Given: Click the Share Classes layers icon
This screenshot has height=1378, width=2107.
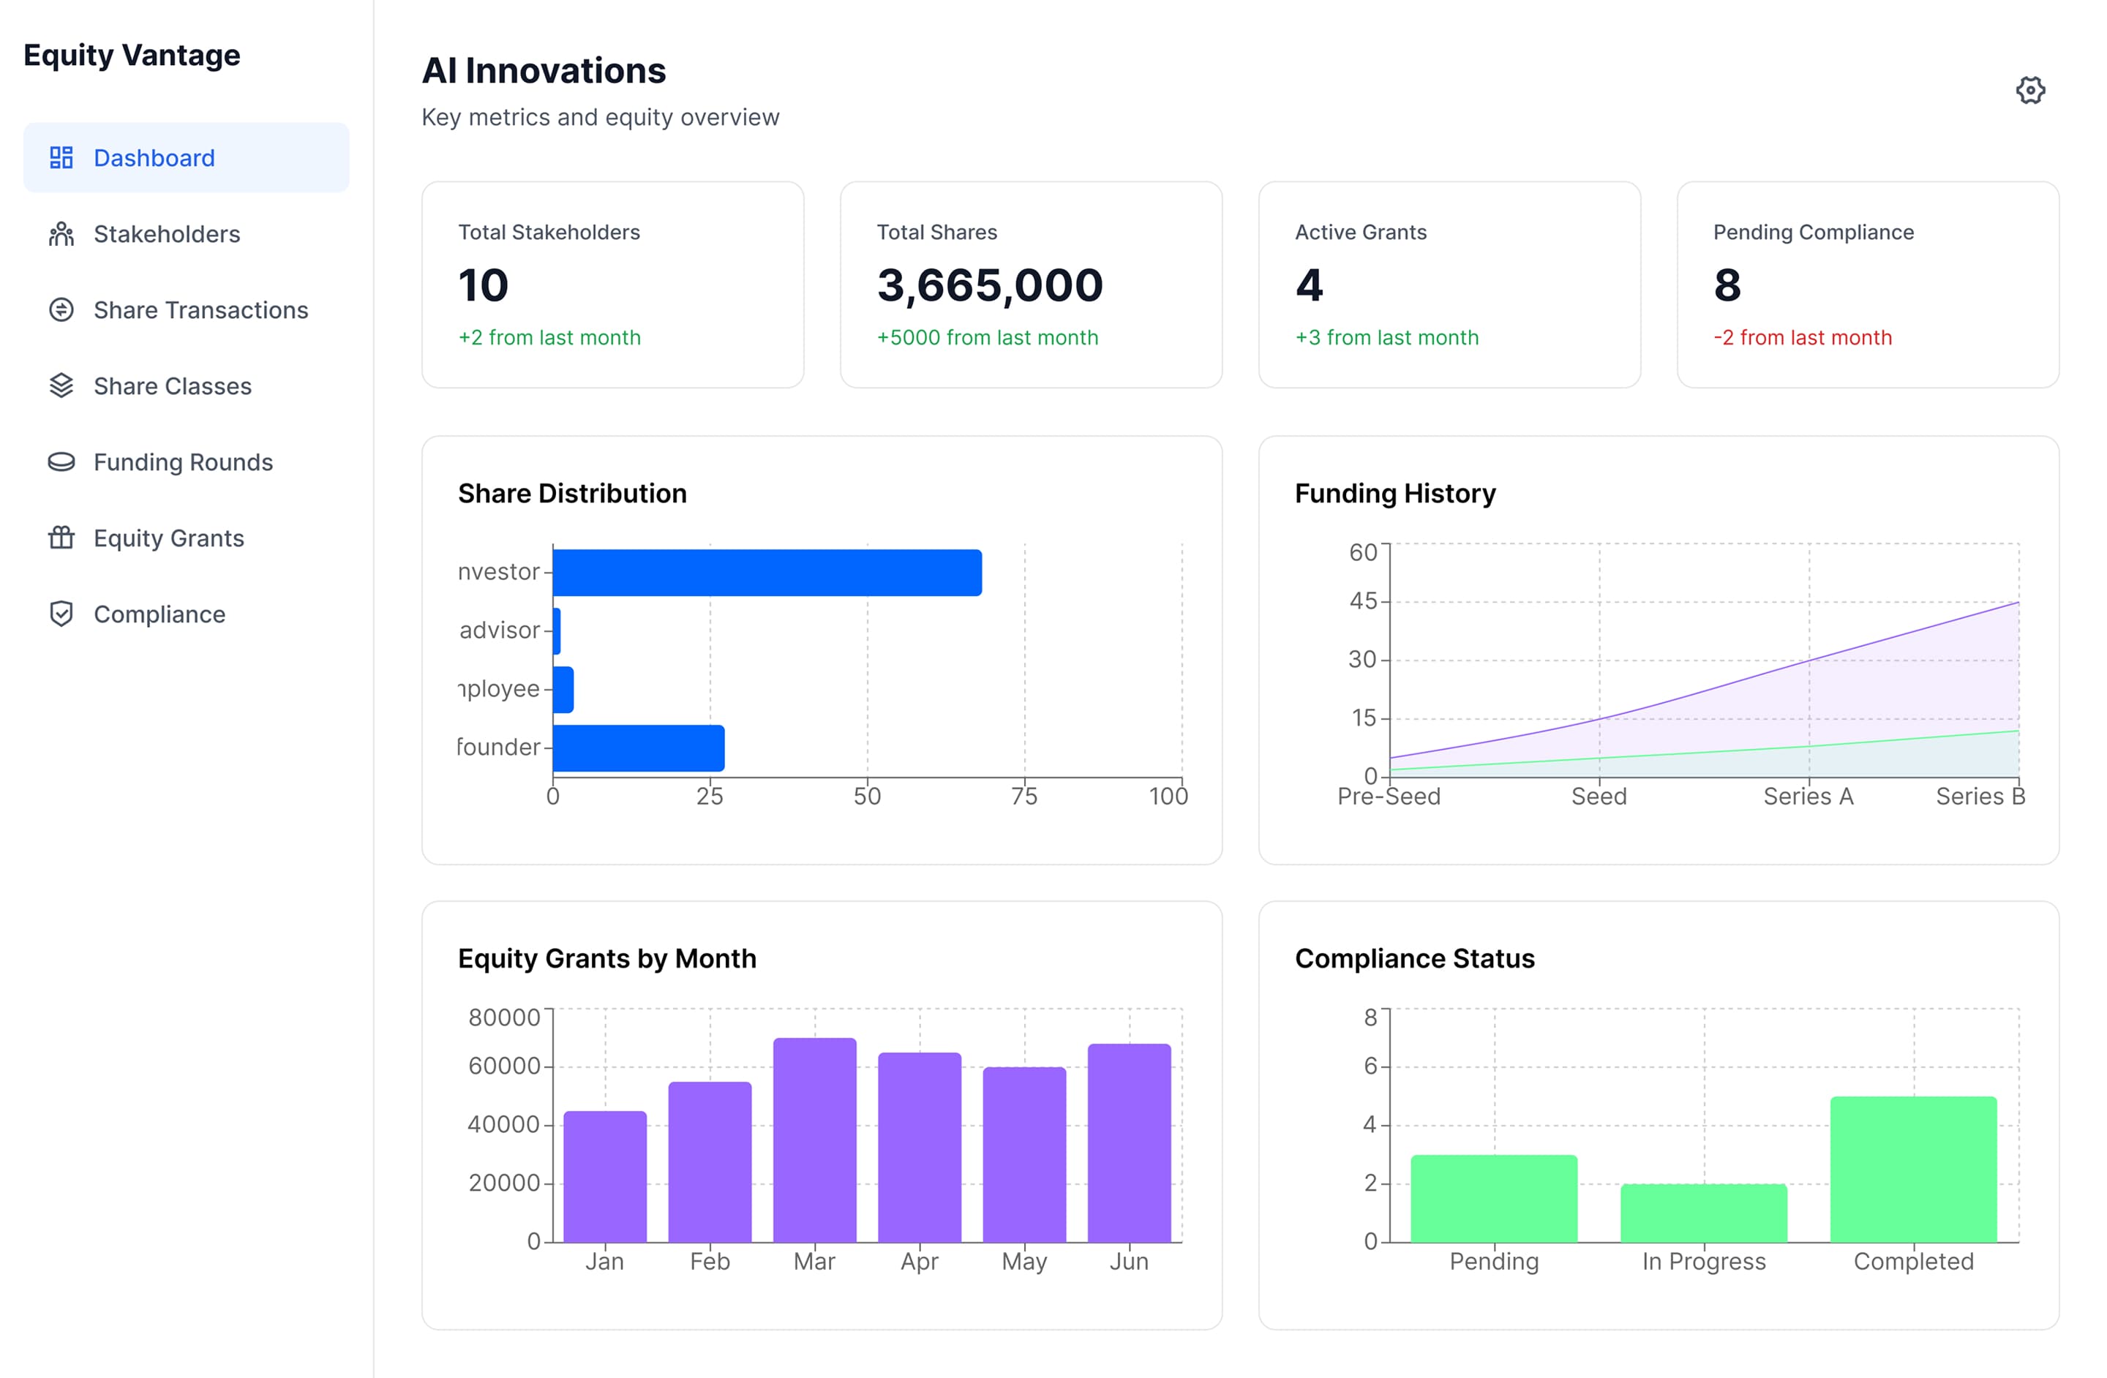Looking at the screenshot, I should (61, 386).
